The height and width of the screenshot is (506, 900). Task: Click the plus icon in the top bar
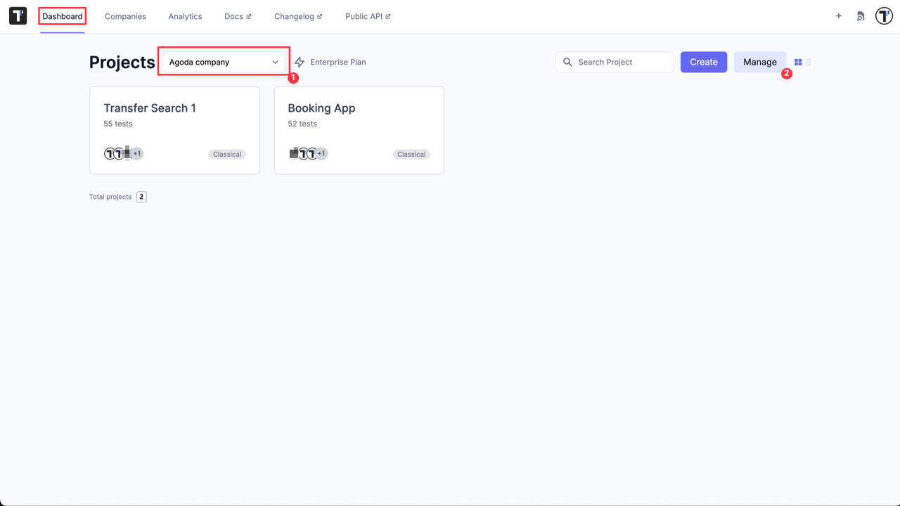click(x=838, y=15)
